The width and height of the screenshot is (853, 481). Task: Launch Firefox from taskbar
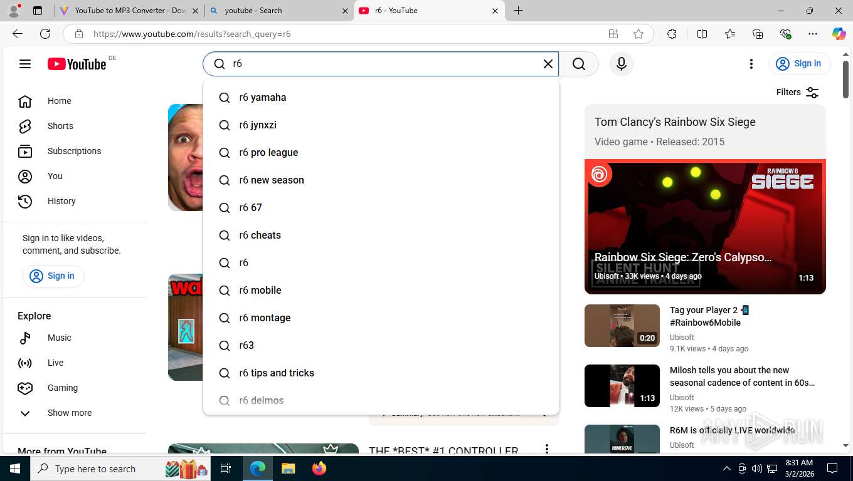click(319, 468)
